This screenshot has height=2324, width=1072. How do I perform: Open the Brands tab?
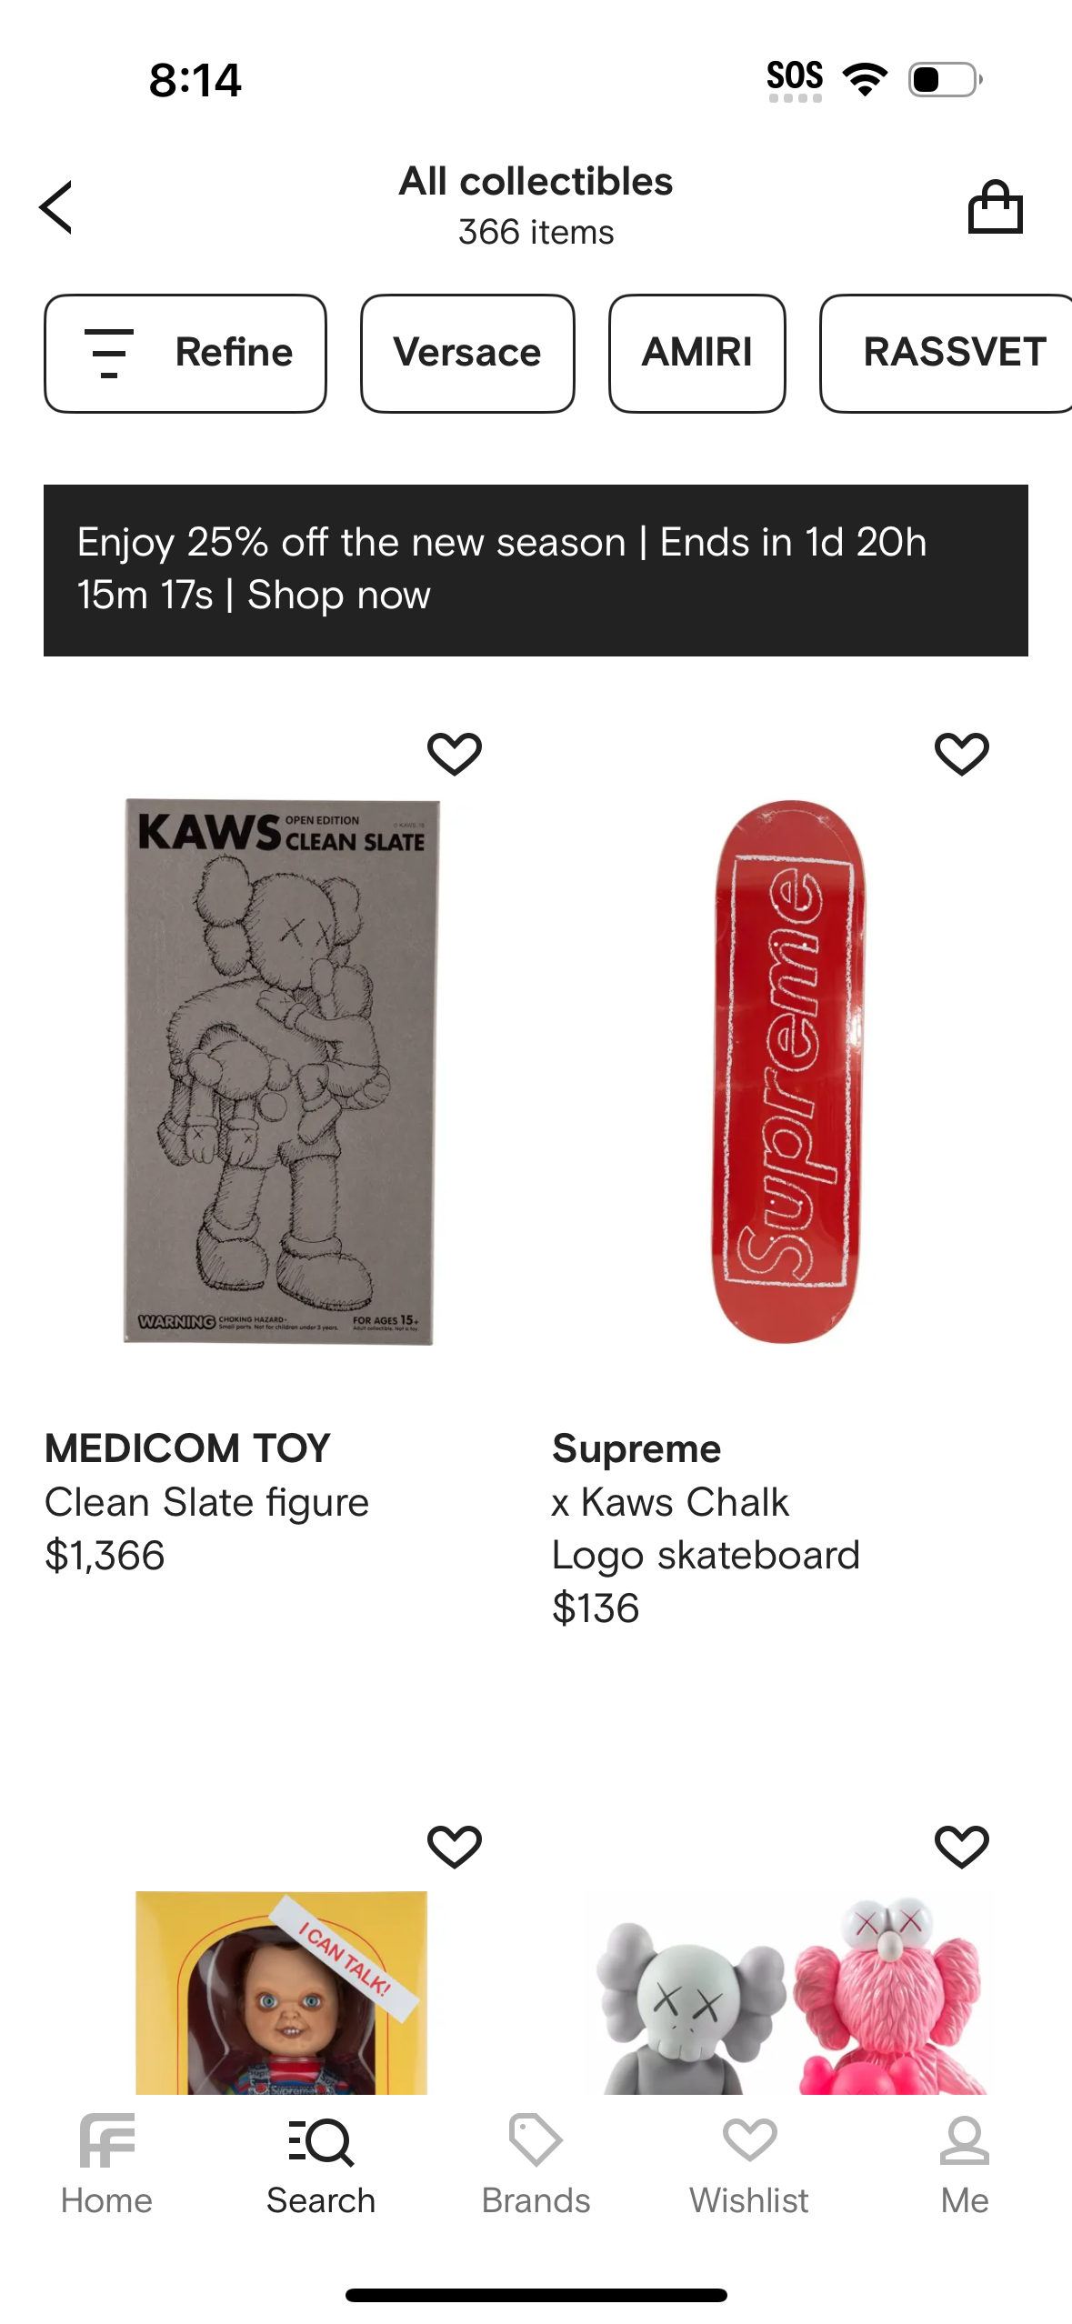pyautogui.click(x=536, y=2166)
